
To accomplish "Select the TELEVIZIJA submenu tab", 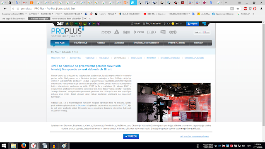I will point(104,58).
